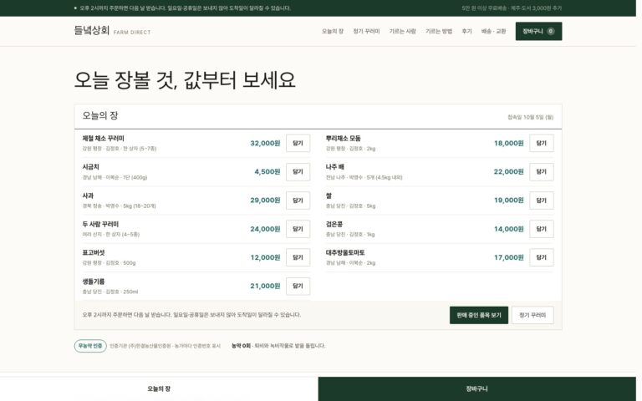This screenshot has height=401, width=642.
Task: Click the 21,000원 price
Action: pos(265,286)
